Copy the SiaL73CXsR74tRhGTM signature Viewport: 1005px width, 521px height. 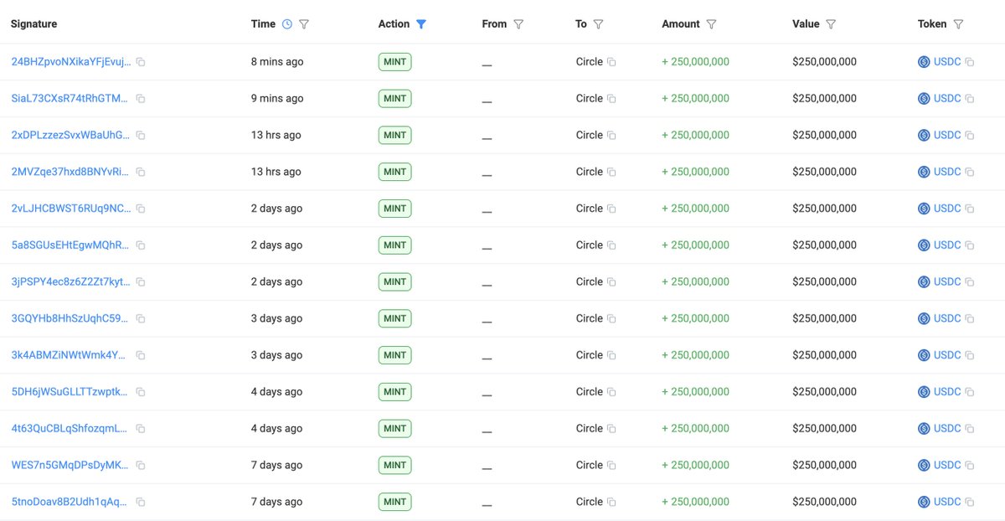tap(139, 98)
